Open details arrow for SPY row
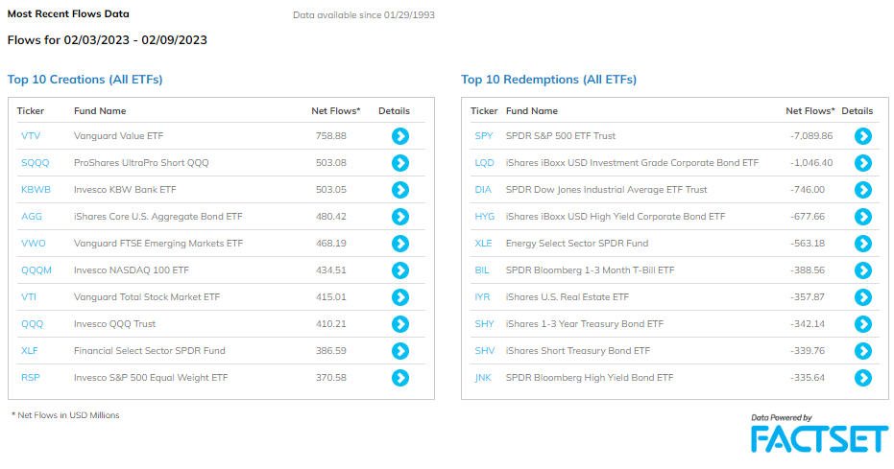The width and height of the screenshot is (894, 469). pyautogui.click(x=863, y=136)
